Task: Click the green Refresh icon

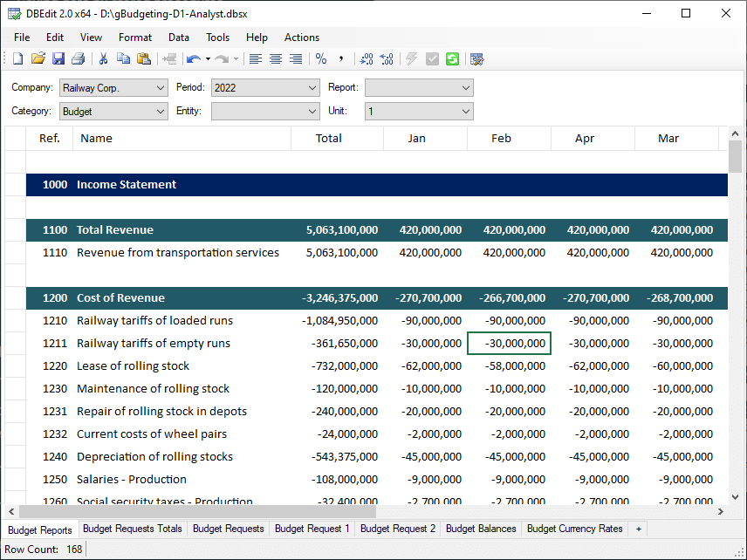Action: coord(452,59)
